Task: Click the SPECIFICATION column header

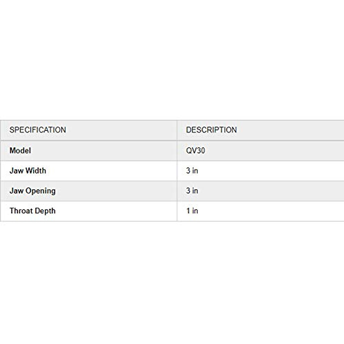Action: (x=38, y=130)
